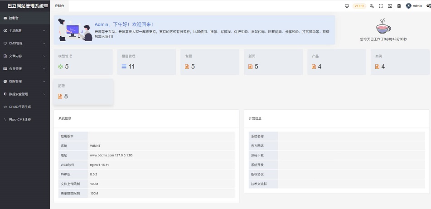Click the 全局配置 gears icon

coord(5,31)
